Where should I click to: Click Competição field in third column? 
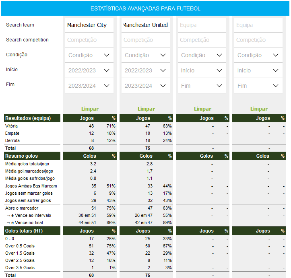click(202, 40)
